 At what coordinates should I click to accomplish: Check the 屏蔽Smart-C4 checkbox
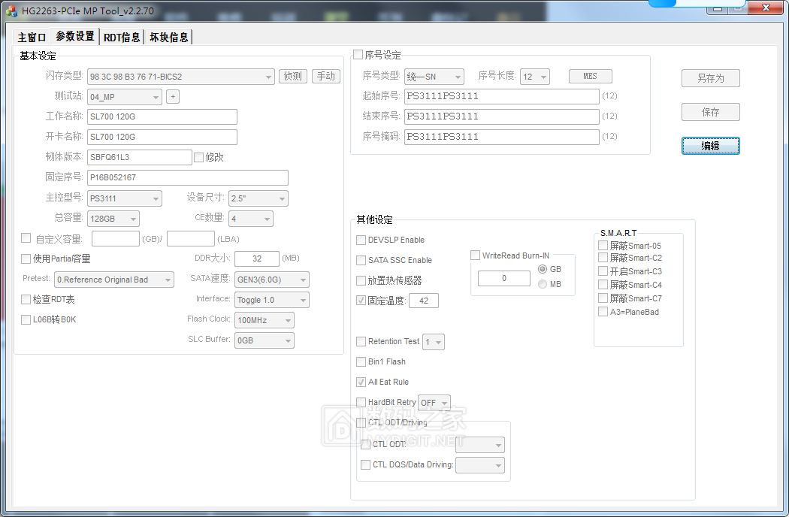click(603, 285)
